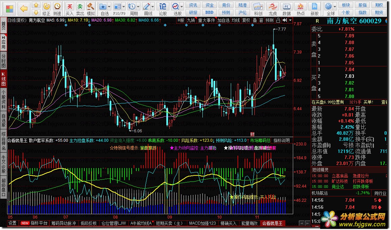Toggle the 均线 moving average display

(236, 20)
